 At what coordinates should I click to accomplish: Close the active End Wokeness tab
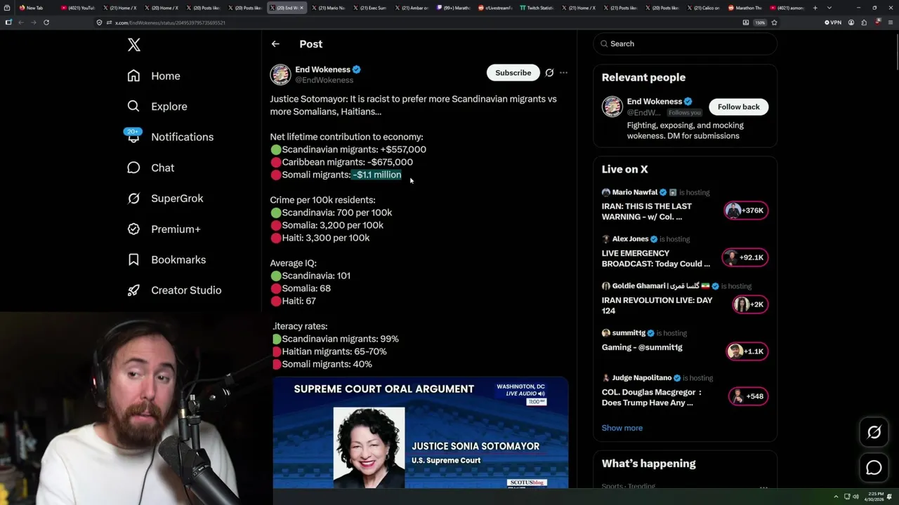(x=302, y=8)
